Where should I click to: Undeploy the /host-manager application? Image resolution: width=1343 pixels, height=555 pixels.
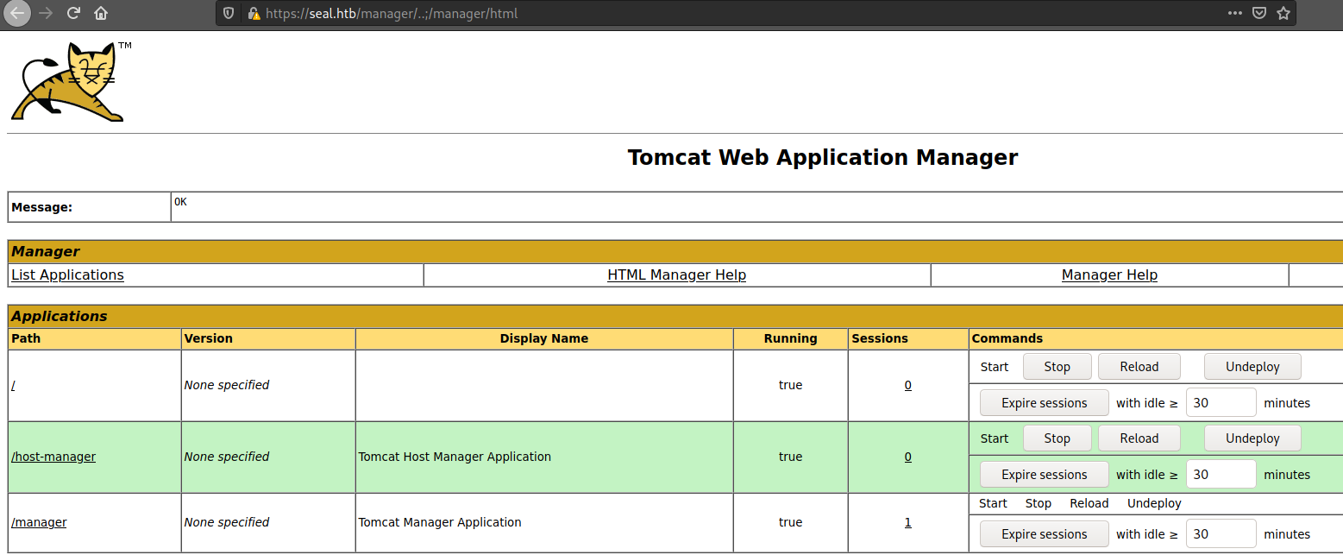tap(1252, 438)
